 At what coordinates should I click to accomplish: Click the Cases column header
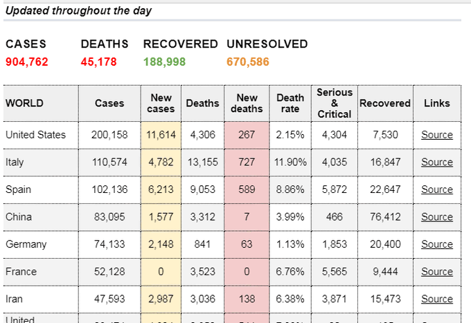[x=109, y=103]
